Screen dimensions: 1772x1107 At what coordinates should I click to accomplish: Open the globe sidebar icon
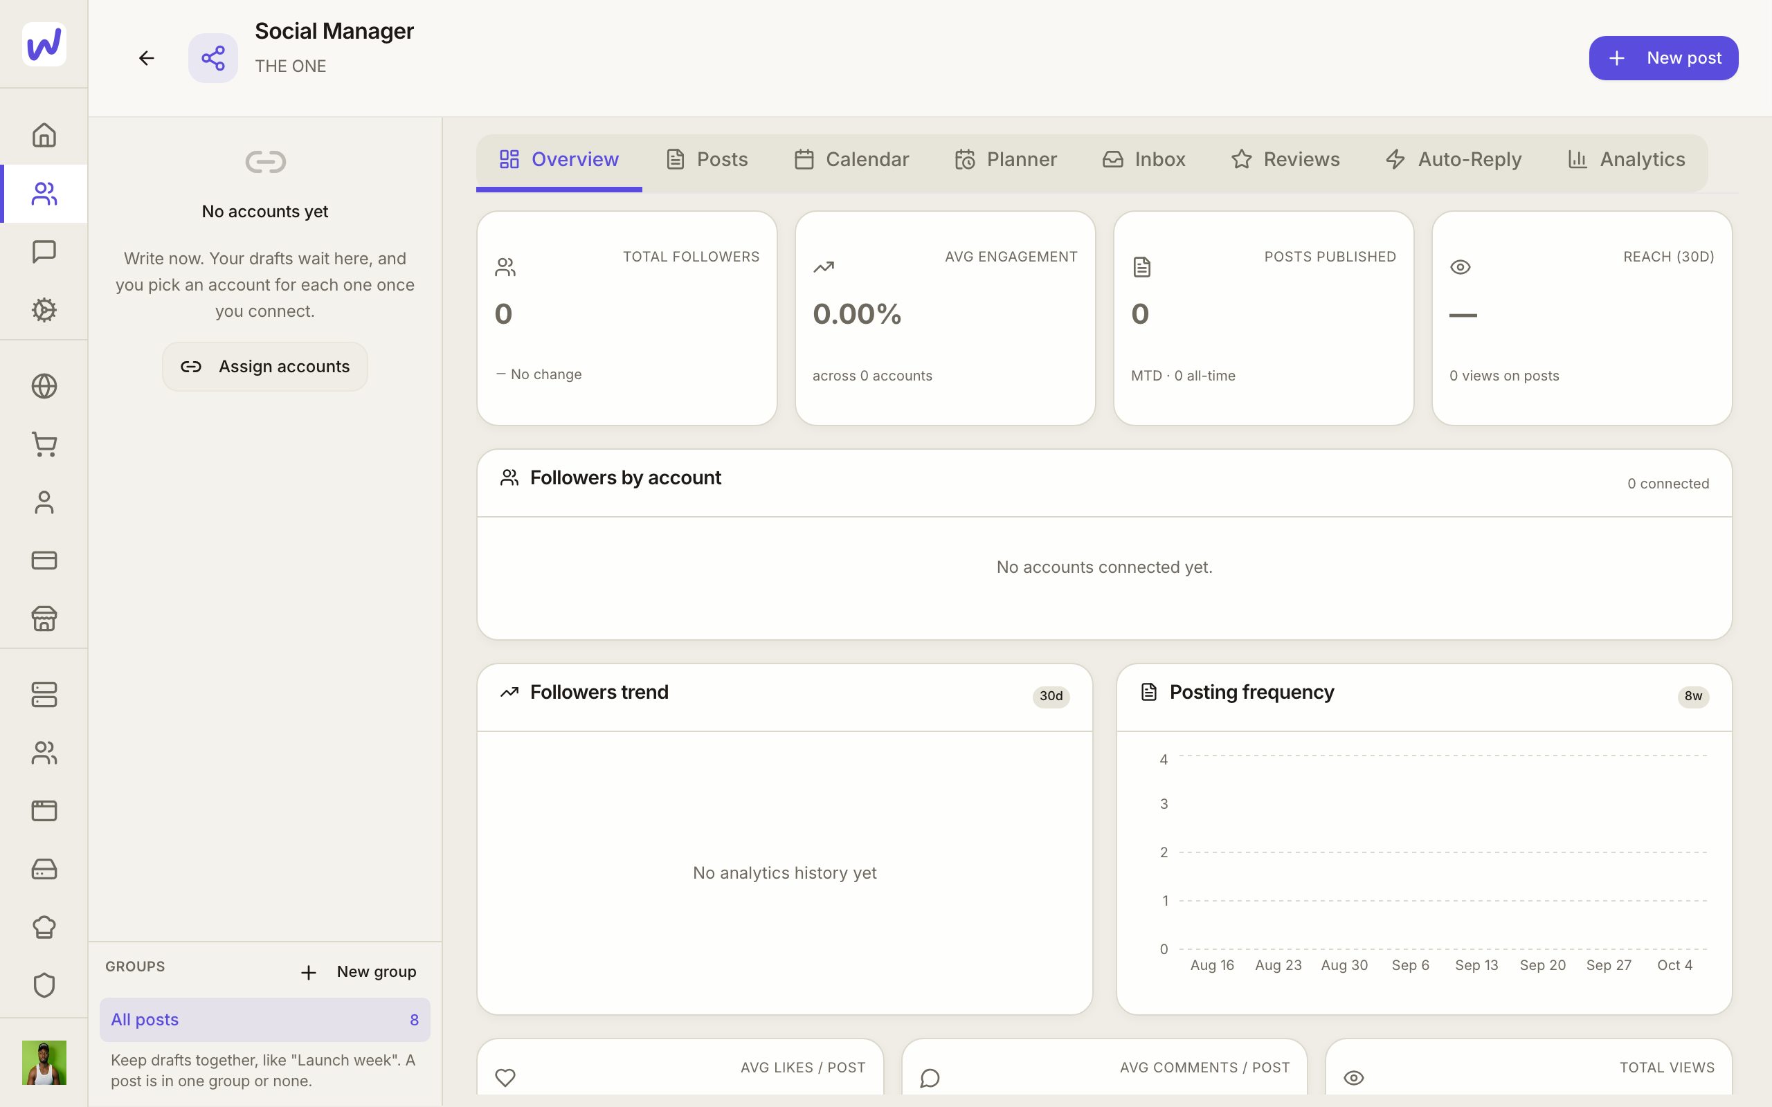[44, 386]
